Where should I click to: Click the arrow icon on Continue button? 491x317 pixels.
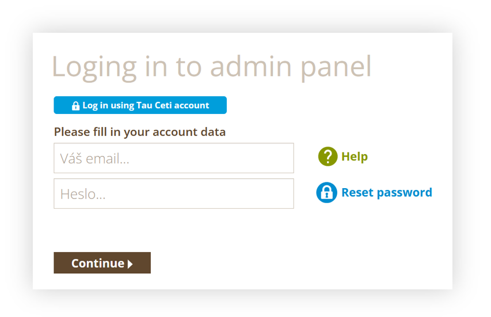coord(130,264)
